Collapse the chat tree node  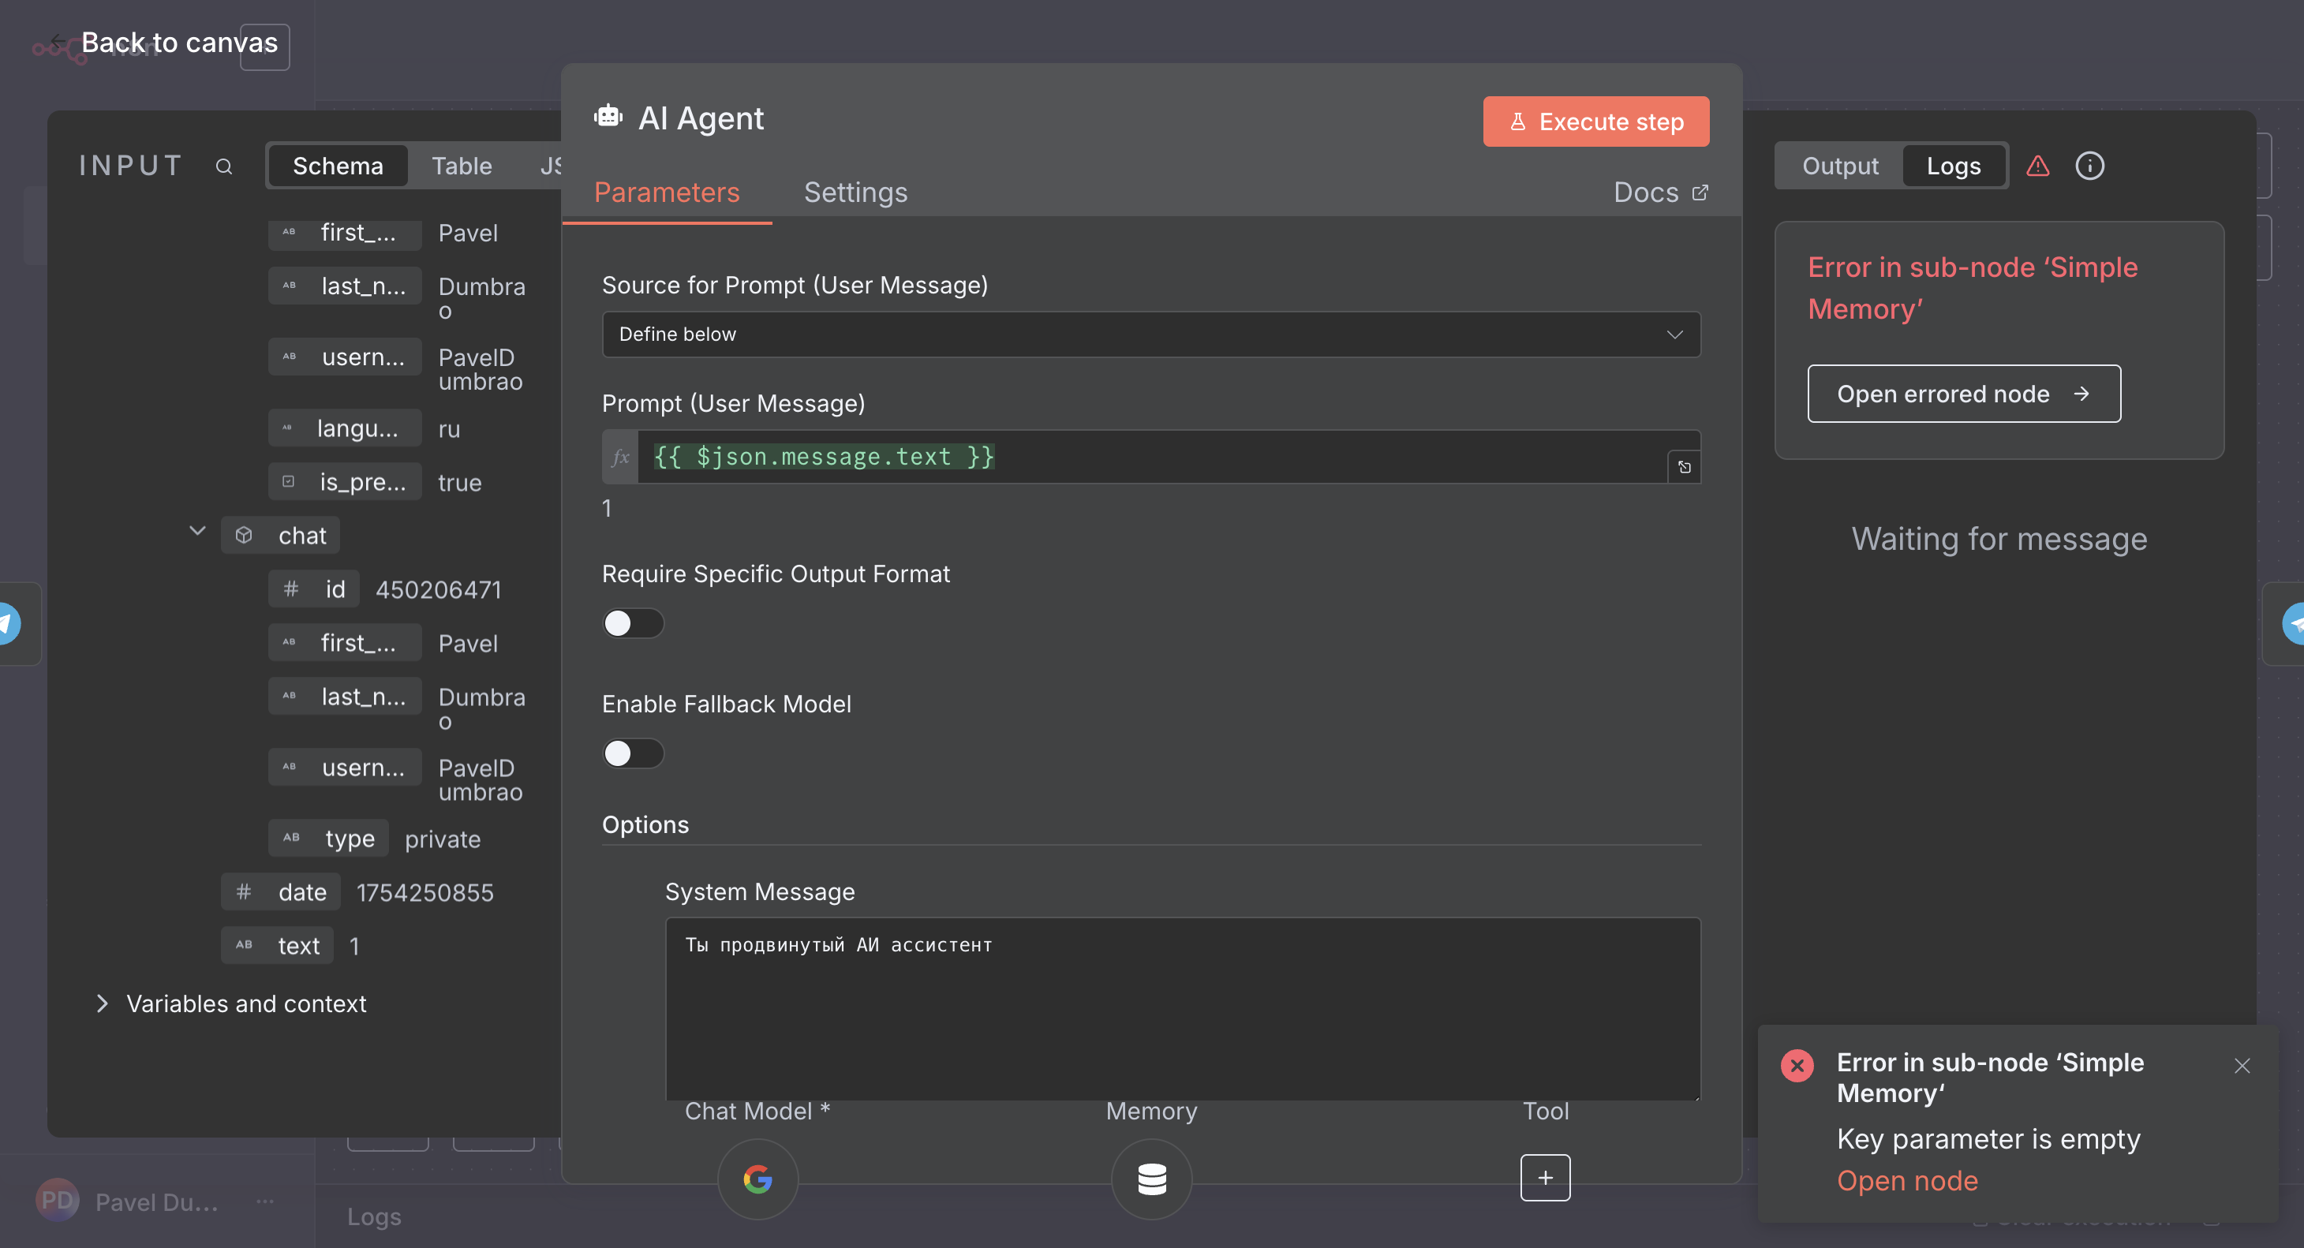(196, 532)
